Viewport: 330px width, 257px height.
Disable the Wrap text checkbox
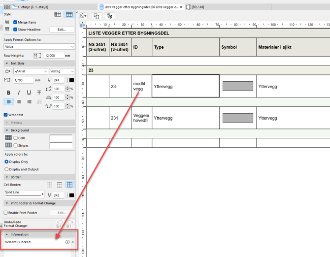point(6,115)
